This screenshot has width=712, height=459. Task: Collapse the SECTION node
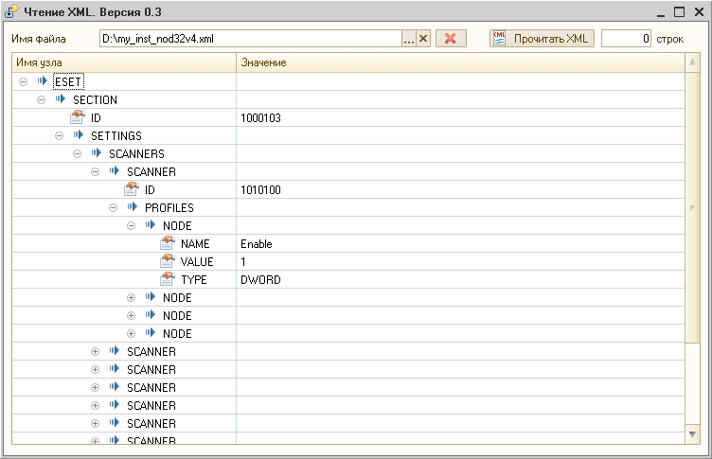(42, 100)
